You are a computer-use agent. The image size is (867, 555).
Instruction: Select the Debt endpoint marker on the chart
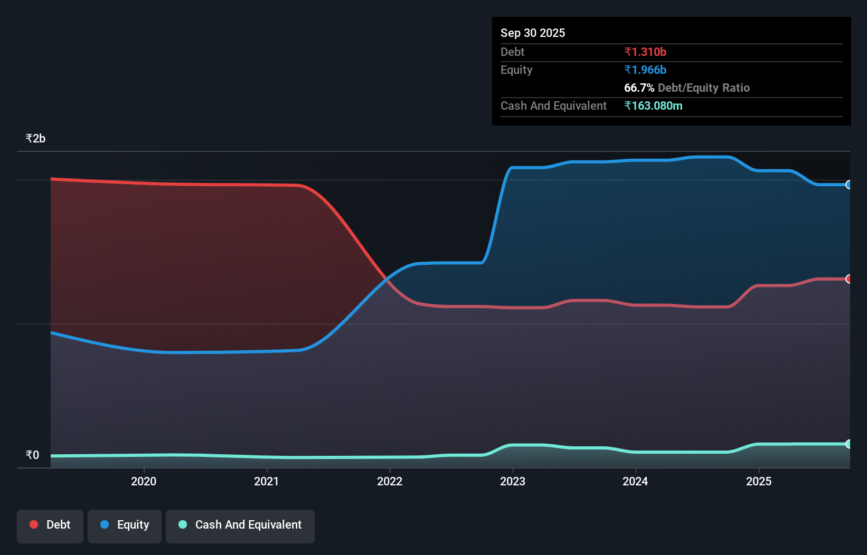click(x=849, y=279)
